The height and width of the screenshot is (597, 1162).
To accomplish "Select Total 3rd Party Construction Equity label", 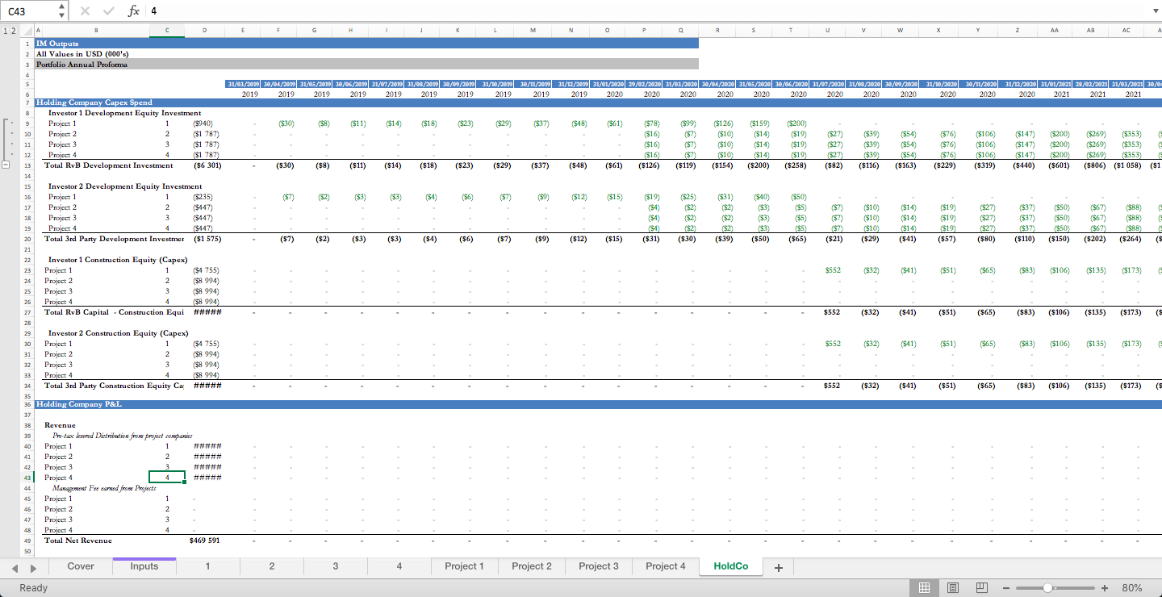I will pos(114,386).
